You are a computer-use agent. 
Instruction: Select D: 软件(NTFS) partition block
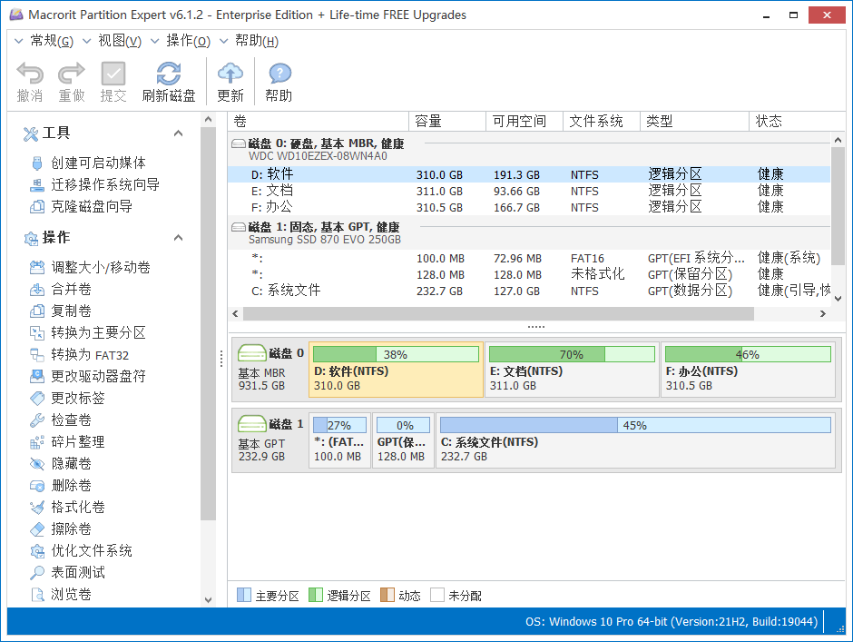pyautogui.click(x=396, y=370)
